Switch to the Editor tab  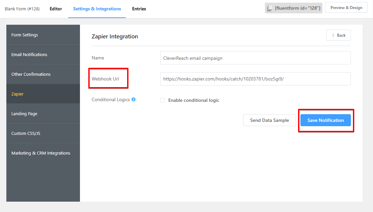click(56, 9)
